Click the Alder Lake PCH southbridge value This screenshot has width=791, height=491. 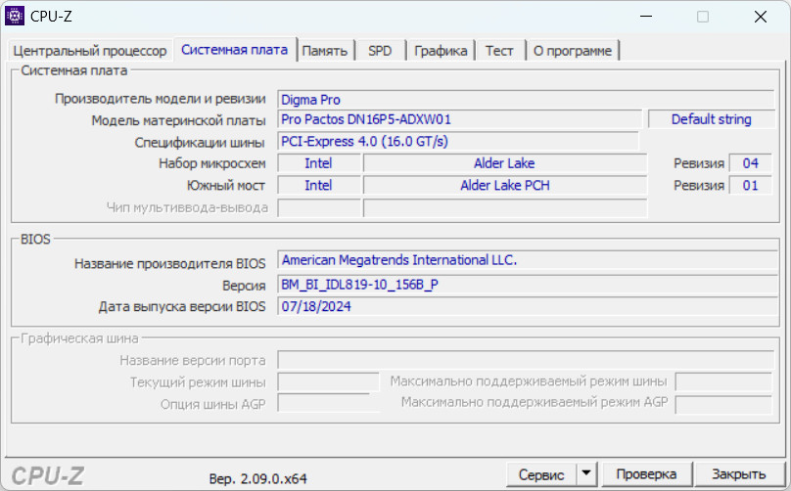505,185
